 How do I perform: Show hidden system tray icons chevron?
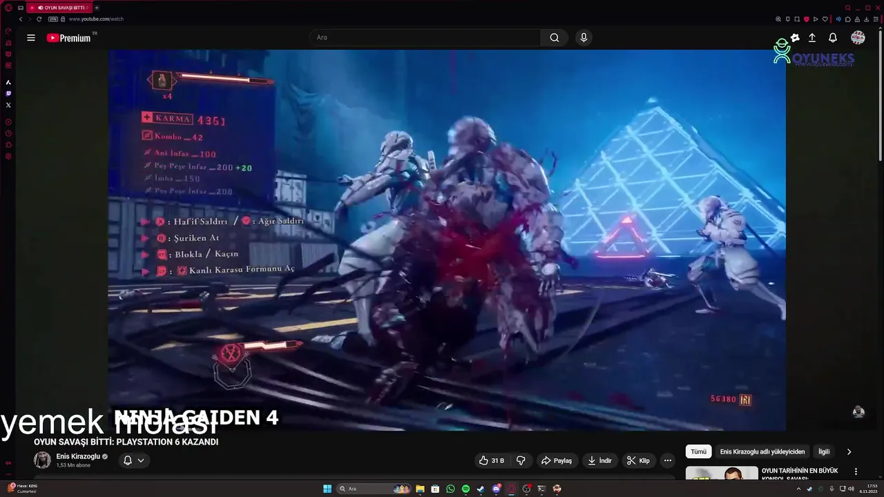click(x=798, y=489)
